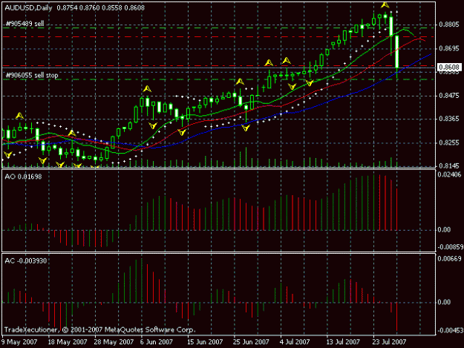Click the -0.00453 AC scale minimum

[449, 330]
